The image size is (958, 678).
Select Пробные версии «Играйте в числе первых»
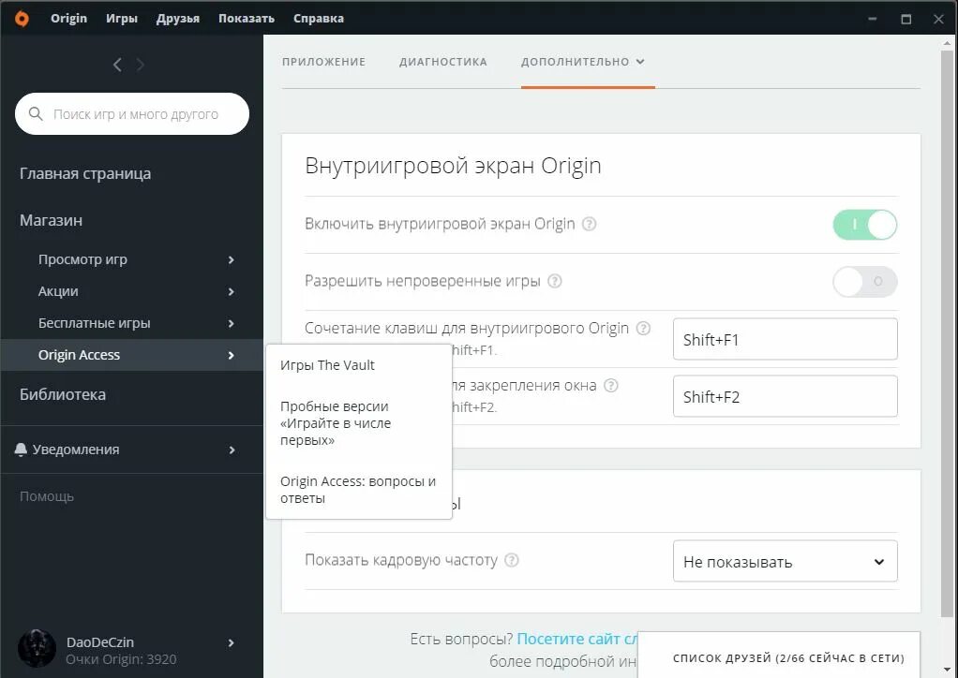pos(336,423)
